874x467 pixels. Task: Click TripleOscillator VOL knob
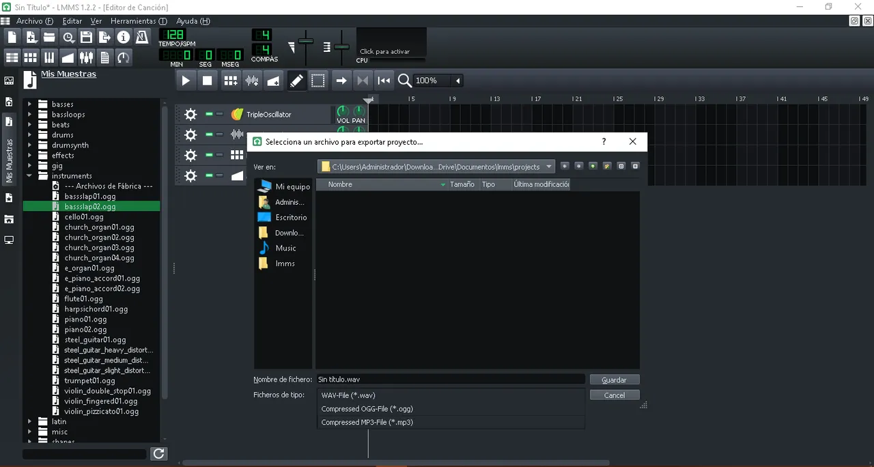[x=343, y=111]
